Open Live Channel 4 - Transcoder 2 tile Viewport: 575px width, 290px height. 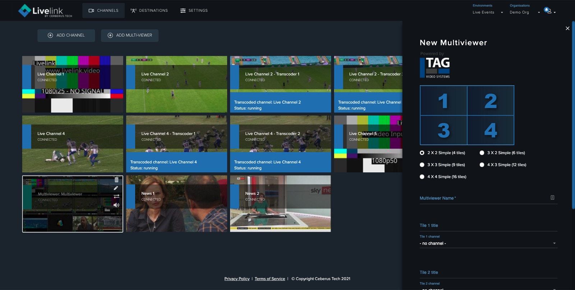pyautogui.click(x=280, y=144)
